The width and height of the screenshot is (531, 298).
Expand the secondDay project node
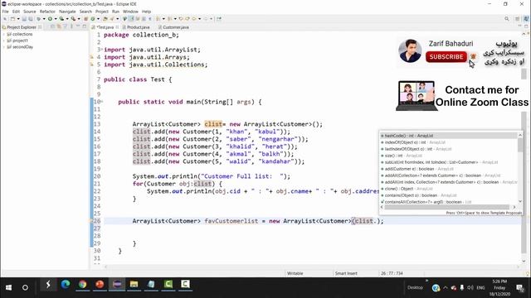(3, 47)
